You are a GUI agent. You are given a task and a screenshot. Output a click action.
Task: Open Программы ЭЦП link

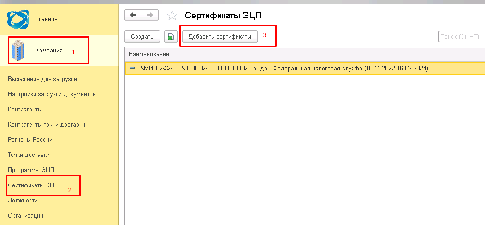pyautogui.click(x=31, y=170)
